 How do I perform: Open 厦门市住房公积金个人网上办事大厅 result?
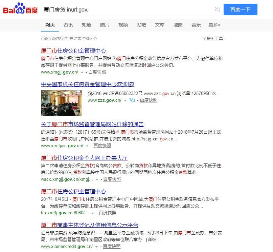[x=84, y=158]
